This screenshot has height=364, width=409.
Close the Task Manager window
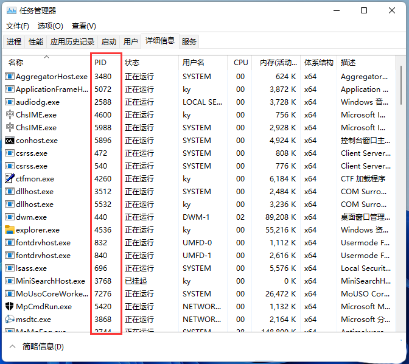coord(392,11)
